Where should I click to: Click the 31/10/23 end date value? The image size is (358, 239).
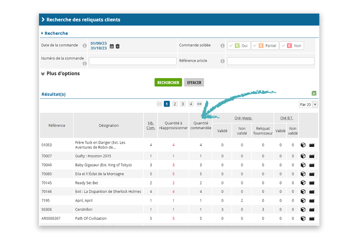(x=99, y=48)
